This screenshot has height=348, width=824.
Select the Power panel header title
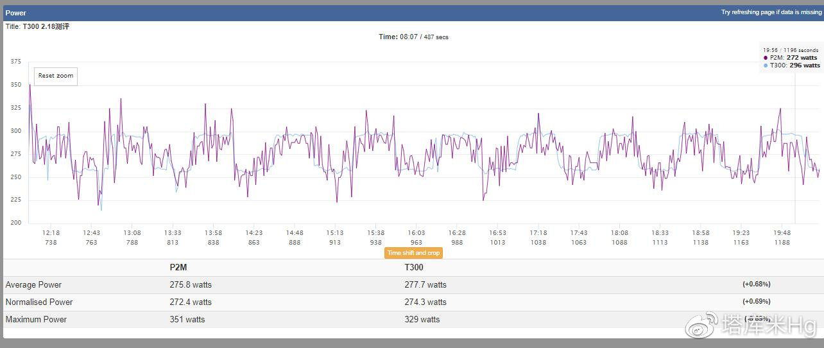pyautogui.click(x=16, y=13)
